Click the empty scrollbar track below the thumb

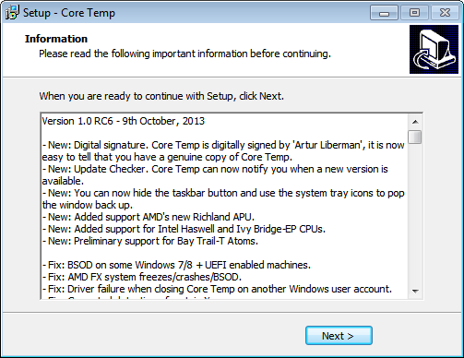click(x=415, y=213)
